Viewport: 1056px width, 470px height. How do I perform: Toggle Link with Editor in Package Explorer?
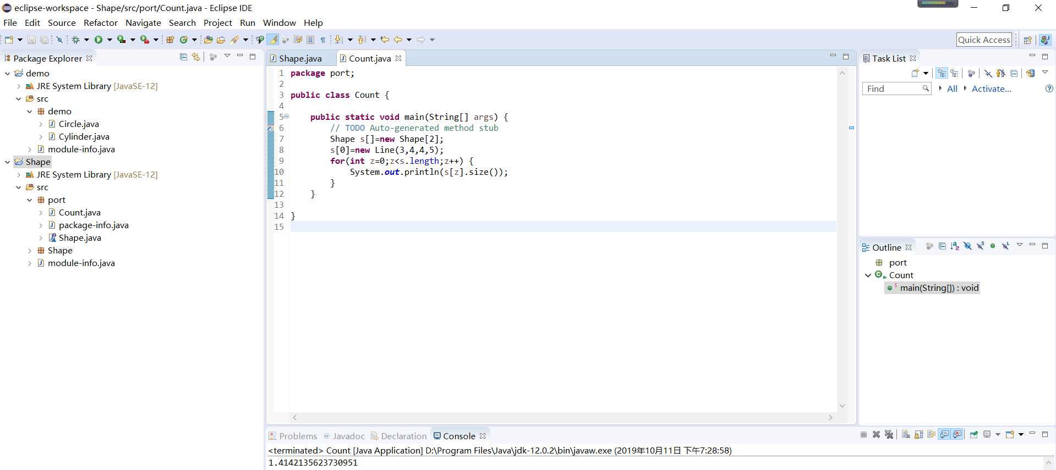[196, 57]
